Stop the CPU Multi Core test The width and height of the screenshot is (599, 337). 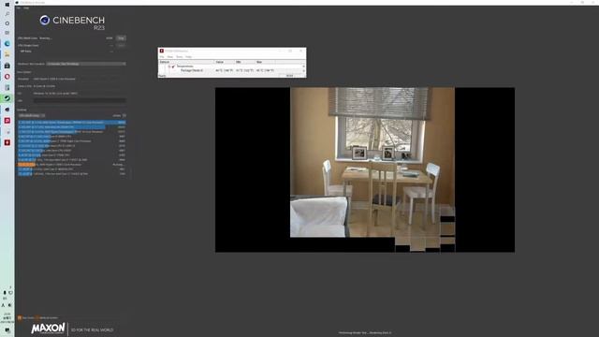tap(121, 38)
